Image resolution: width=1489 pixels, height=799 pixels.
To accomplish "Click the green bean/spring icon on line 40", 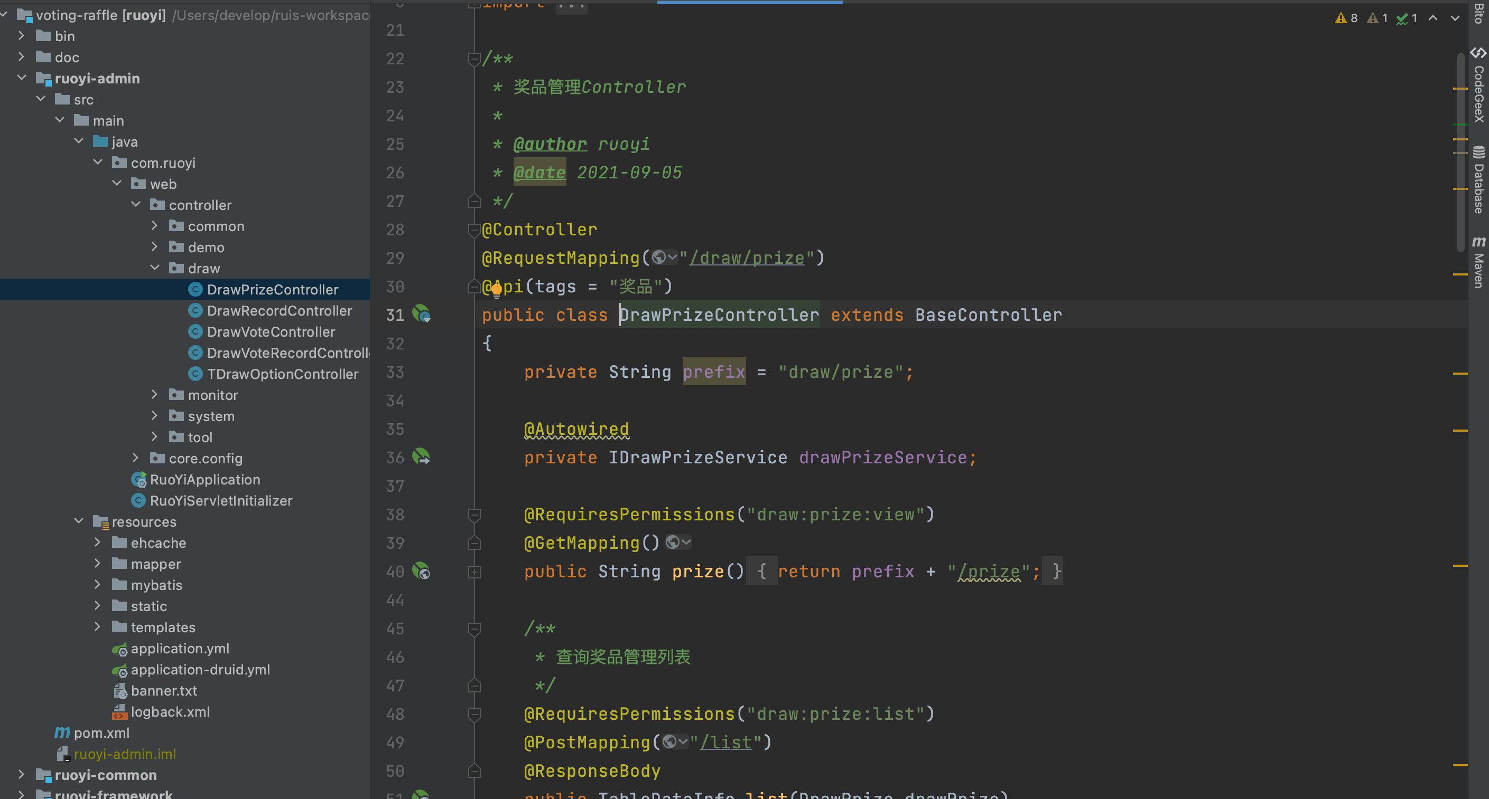I will [x=421, y=570].
